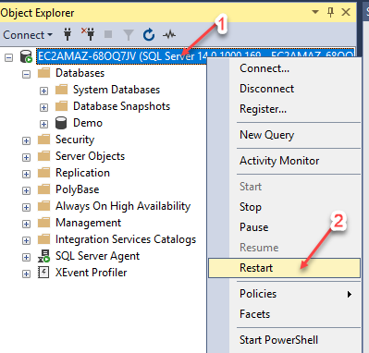Expand the Demo database node

[x=43, y=124]
